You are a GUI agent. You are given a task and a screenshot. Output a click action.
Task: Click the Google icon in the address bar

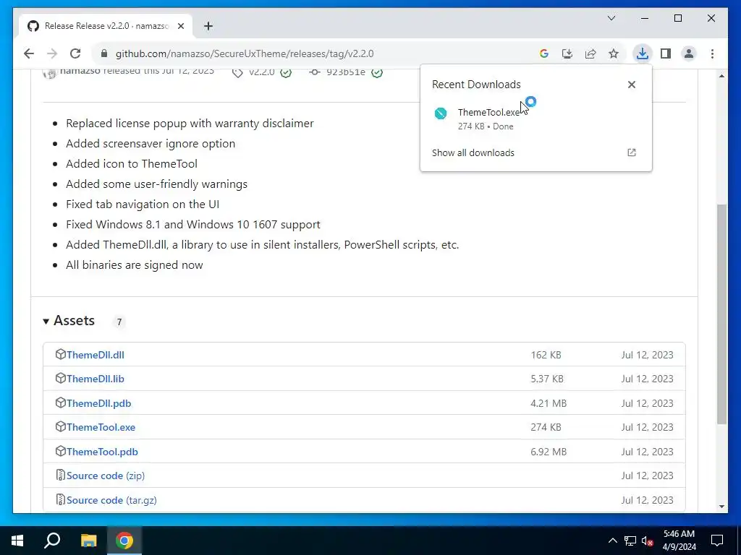[x=544, y=53]
